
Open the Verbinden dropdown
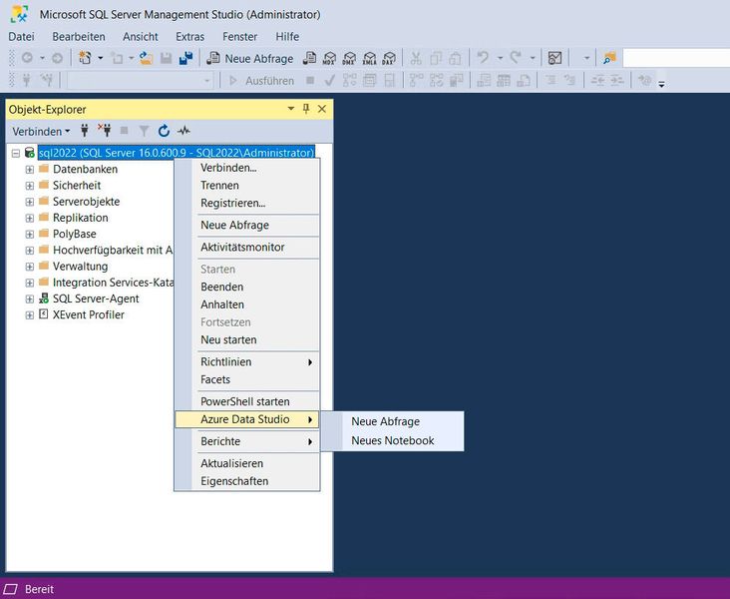41,132
